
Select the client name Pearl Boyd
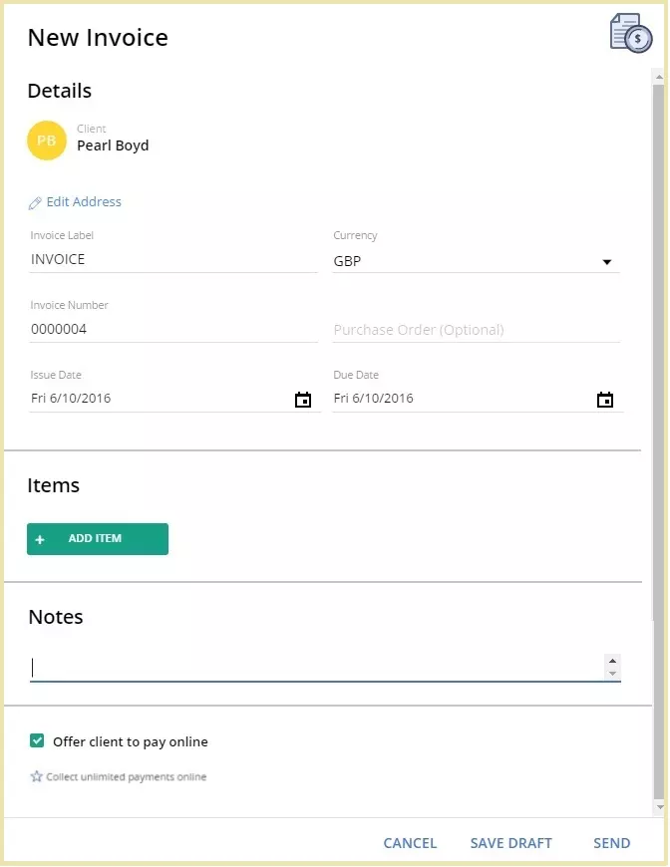coord(113,145)
